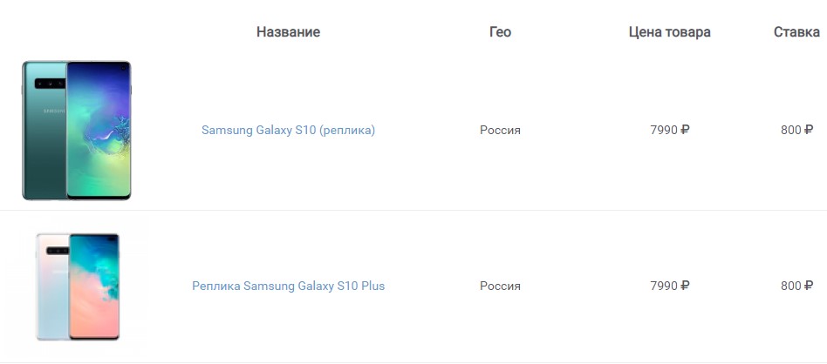
Task: Click the rear camera module on green S10
Action: point(50,84)
